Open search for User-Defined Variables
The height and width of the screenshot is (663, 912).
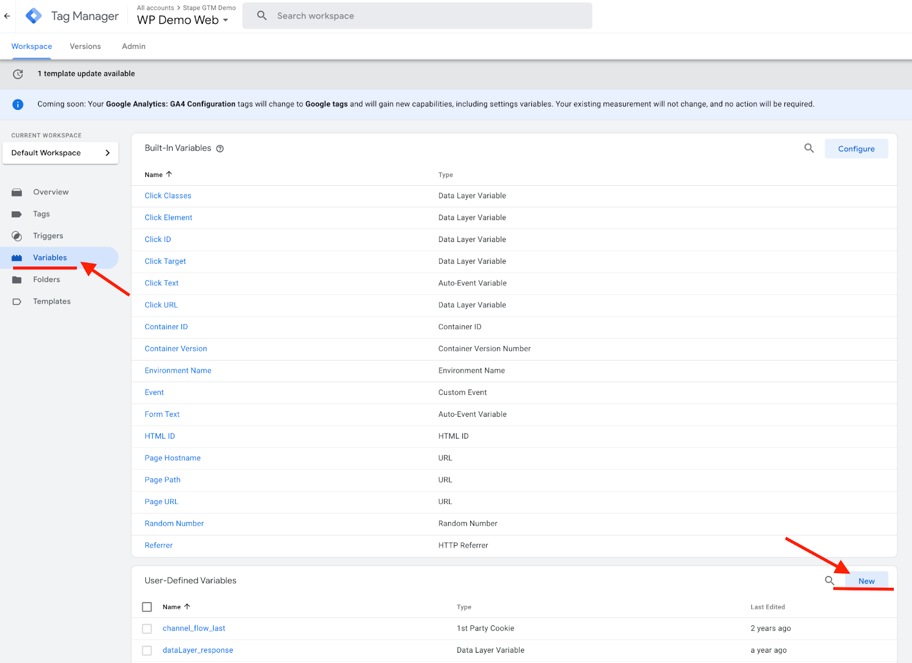(x=829, y=581)
